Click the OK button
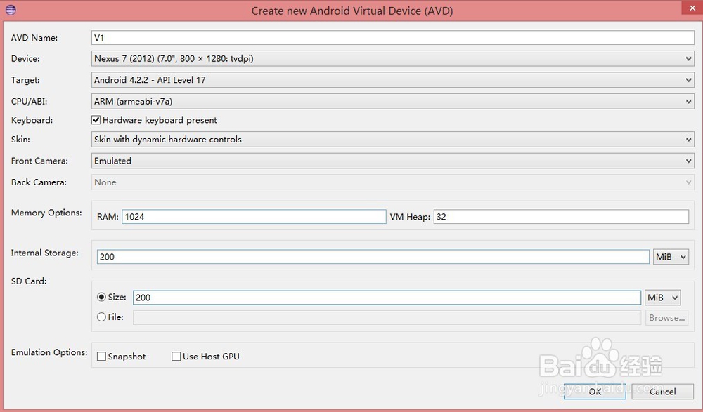The height and width of the screenshot is (412, 703). tap(595, 392)
